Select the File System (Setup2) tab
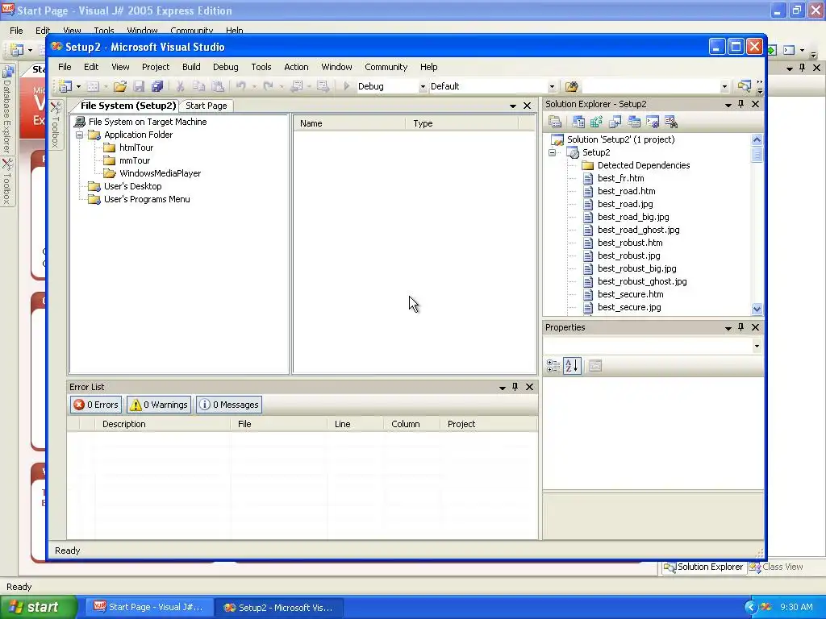This screenshot has width=826, height=619. tap(128, 106)
